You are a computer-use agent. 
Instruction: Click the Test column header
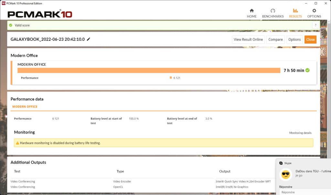tap(17, 171)
